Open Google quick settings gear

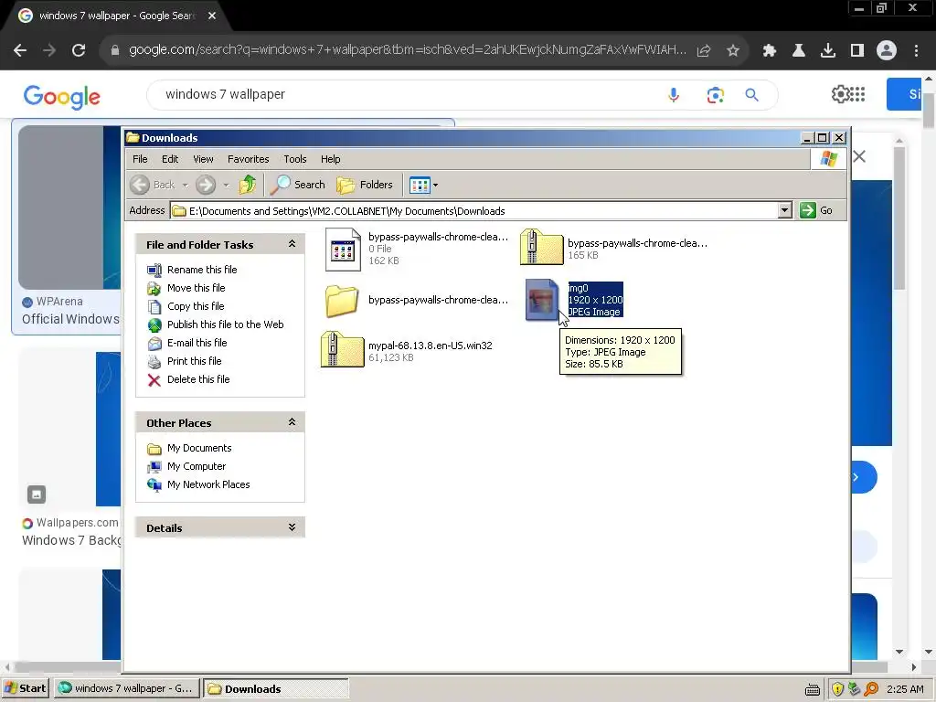(x=840, y=94)
